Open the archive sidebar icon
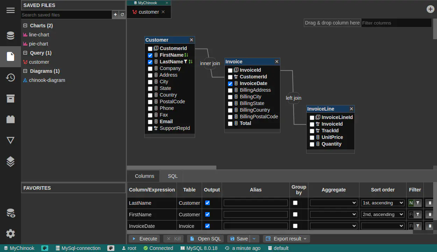Image resolution: width=437 pixels, height=252 pixels. coord(10,98)
